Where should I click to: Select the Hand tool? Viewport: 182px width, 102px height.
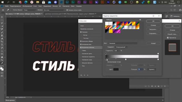2,57
